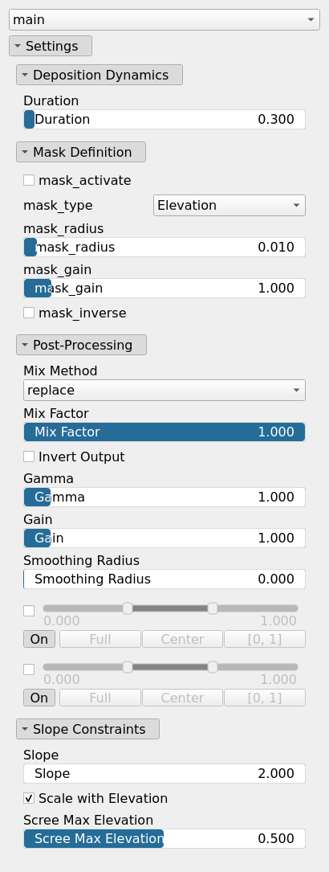This screenshot has height=872, width=329.
Task: Click the second Center button
Action: (182, 698)
